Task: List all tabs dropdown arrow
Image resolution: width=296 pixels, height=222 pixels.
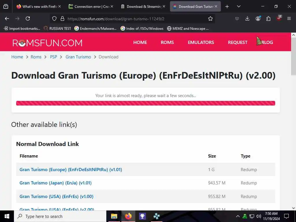Action: click(x=238, y=6)
